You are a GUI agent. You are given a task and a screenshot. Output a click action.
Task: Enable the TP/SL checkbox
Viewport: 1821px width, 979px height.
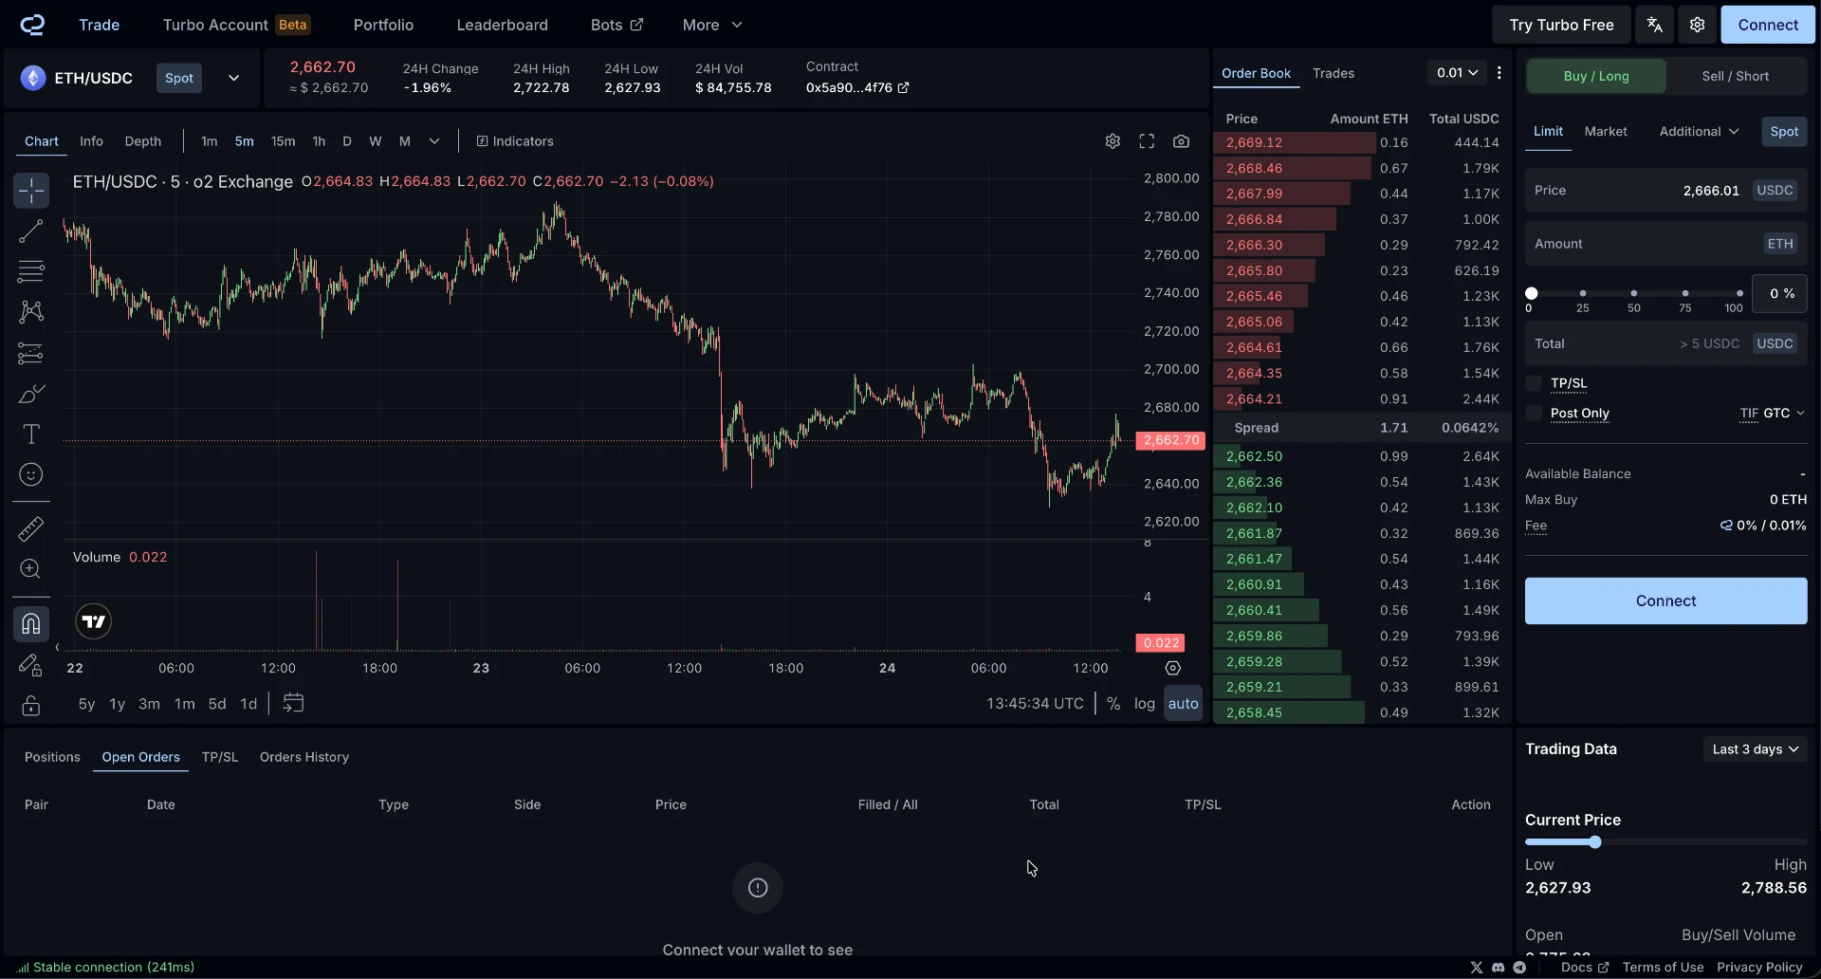tap(1534, 383)
